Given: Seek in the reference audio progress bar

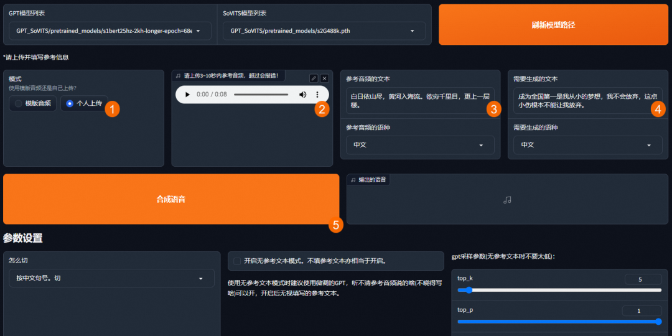Looking at the screenshot, I should 261,95.
